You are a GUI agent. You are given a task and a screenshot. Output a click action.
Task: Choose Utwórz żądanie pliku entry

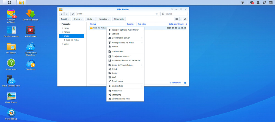125,99
